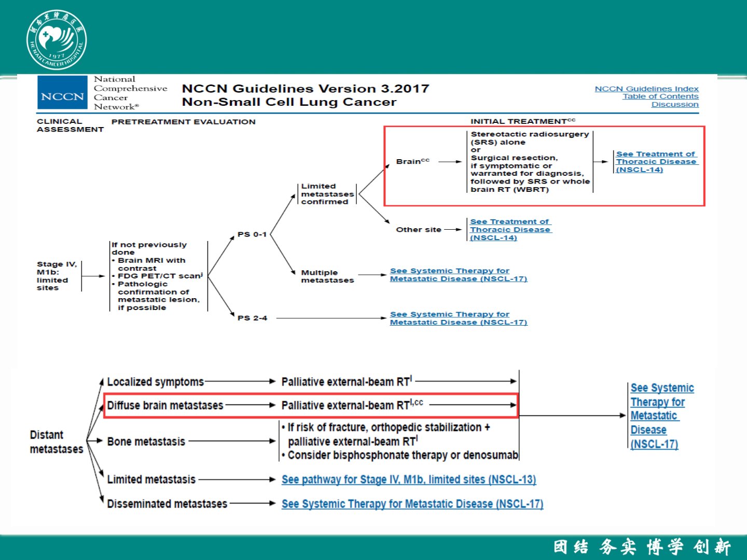Click the Bone metastasis label
The height and width of the screenshot is (560, 747).
tap(146, 442)
